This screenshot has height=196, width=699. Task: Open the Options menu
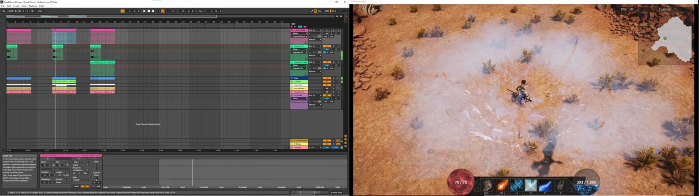pyautogui.click(x=33, y=6)
